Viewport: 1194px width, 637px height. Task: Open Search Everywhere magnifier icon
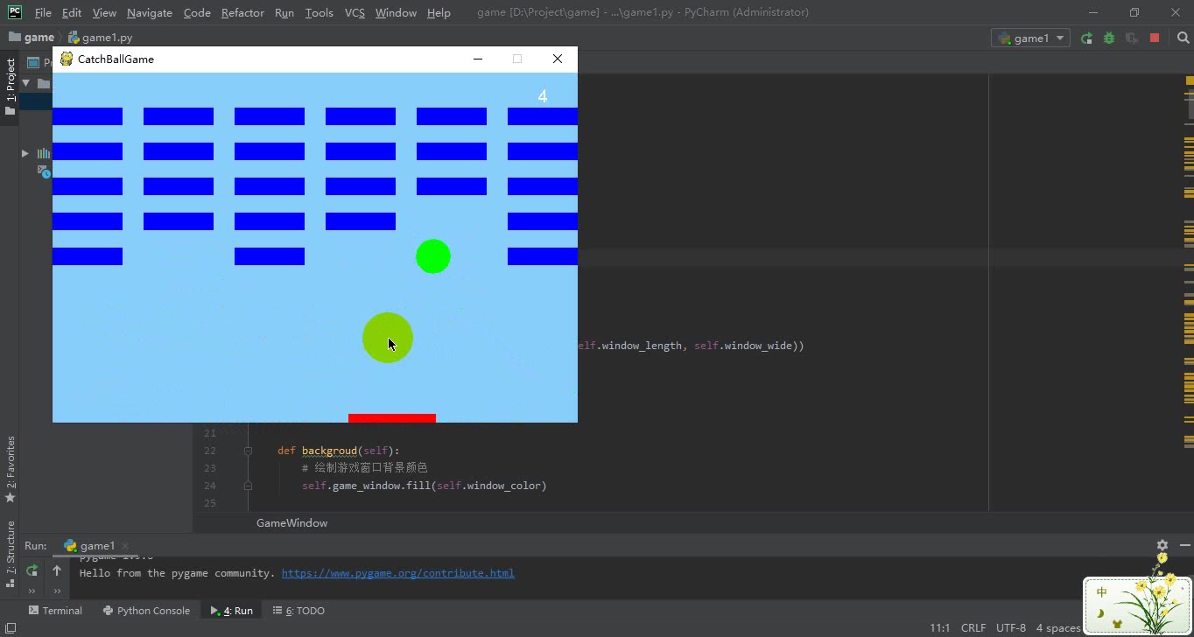(1183, 38)
